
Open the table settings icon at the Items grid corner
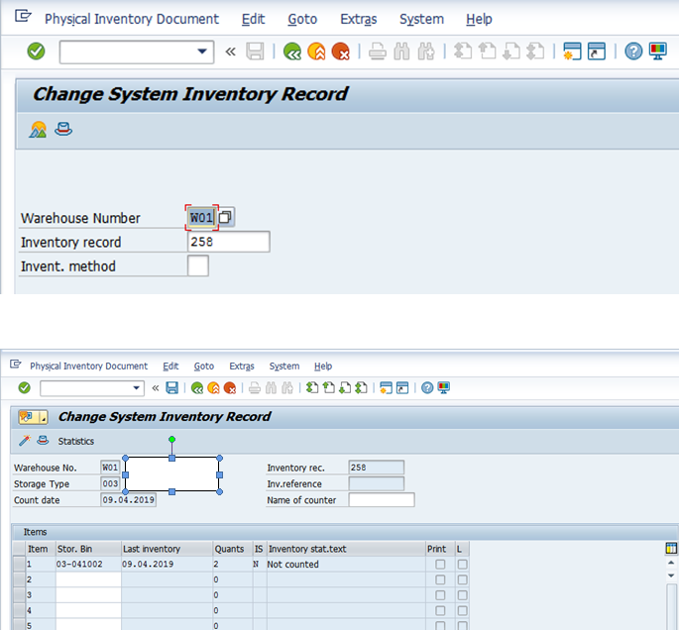(x=671, y=549)
